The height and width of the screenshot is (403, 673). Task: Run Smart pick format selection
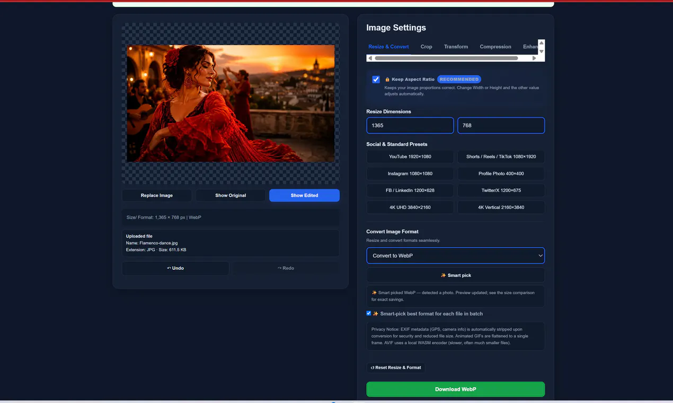point(455,275)
